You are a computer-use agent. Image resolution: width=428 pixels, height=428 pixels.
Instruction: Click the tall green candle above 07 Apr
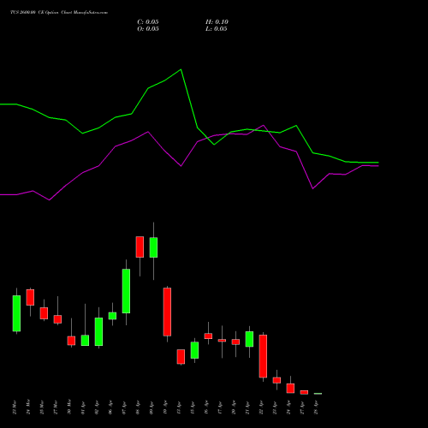[x=126, y=291]
